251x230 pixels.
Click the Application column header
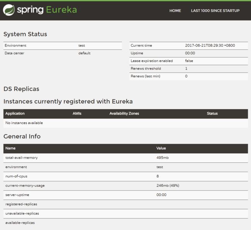15,113
